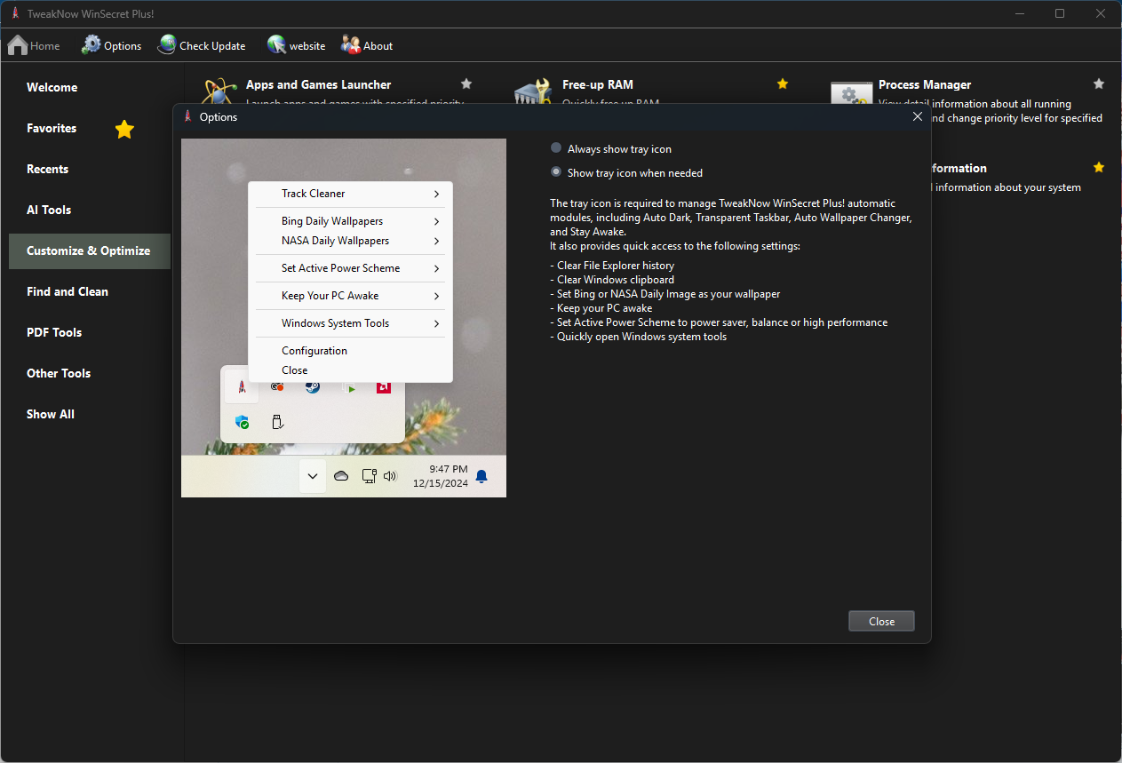Viewport: 1122px width, 763px height.
Task: Click the Home house icon
Action: [18, 45]
